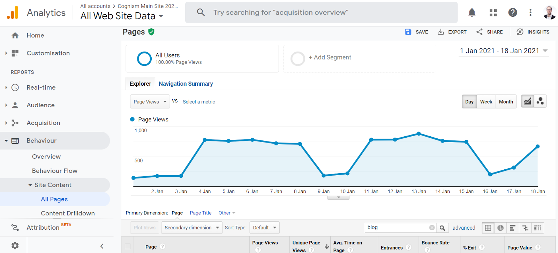Open the notifications bell
Screen dimensions: 558x253
[472, 13]
